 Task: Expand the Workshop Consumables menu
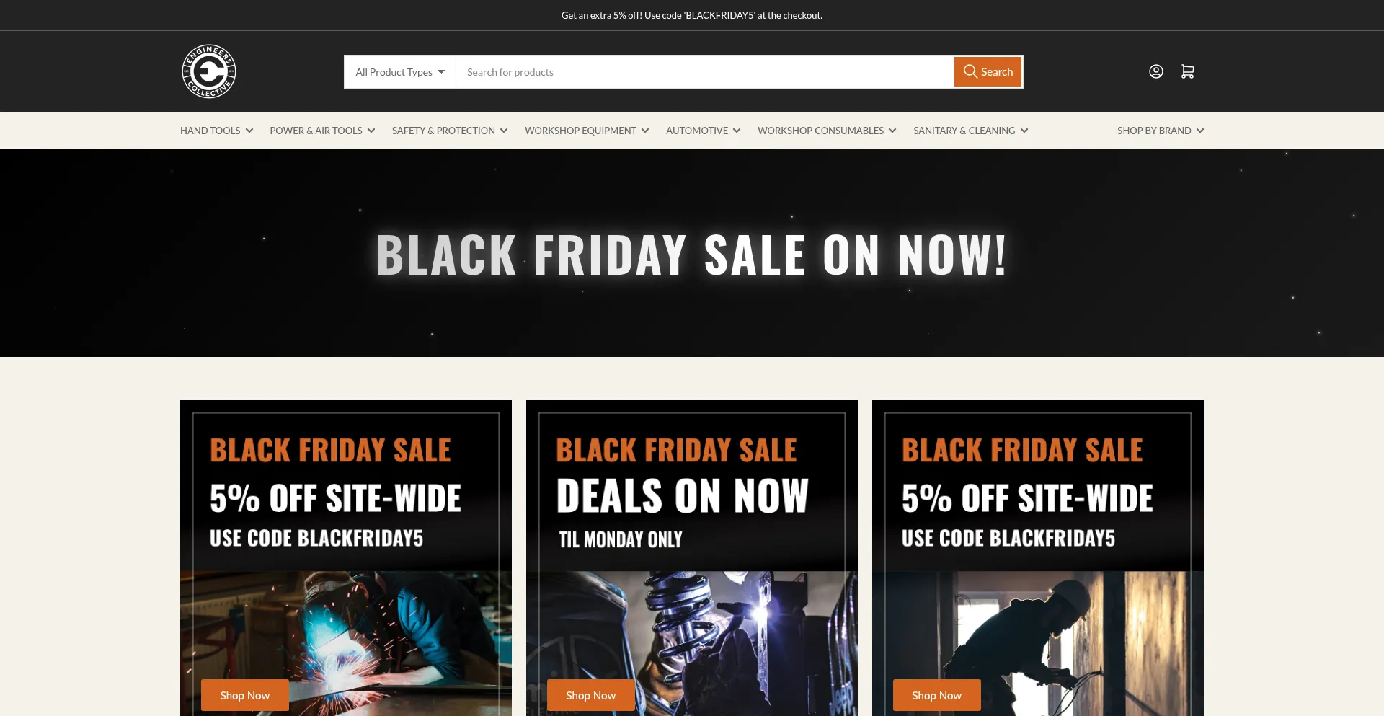click(827, 131)
